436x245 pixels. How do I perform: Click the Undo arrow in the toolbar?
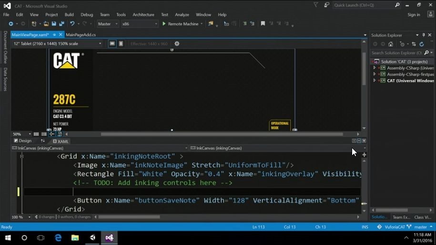[72, 24]
